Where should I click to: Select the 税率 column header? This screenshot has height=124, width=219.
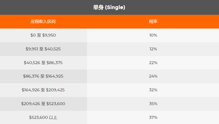pos(153,22)
